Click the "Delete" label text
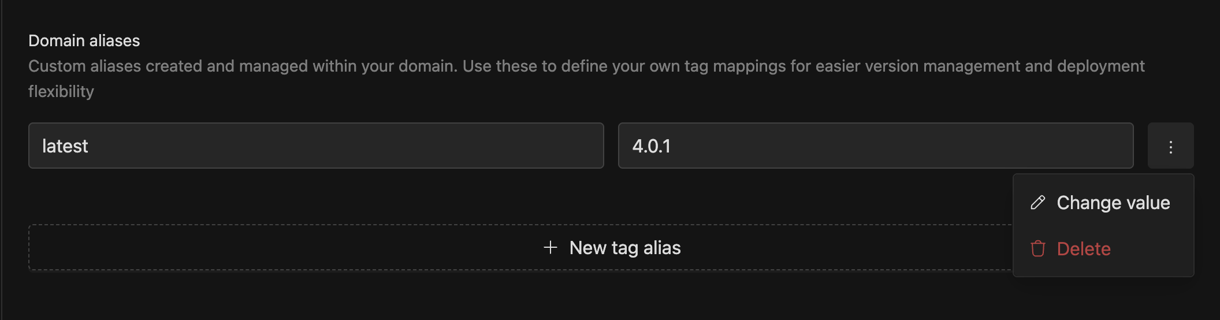Screen dimensions: 1220x320 pos(1084,249)
